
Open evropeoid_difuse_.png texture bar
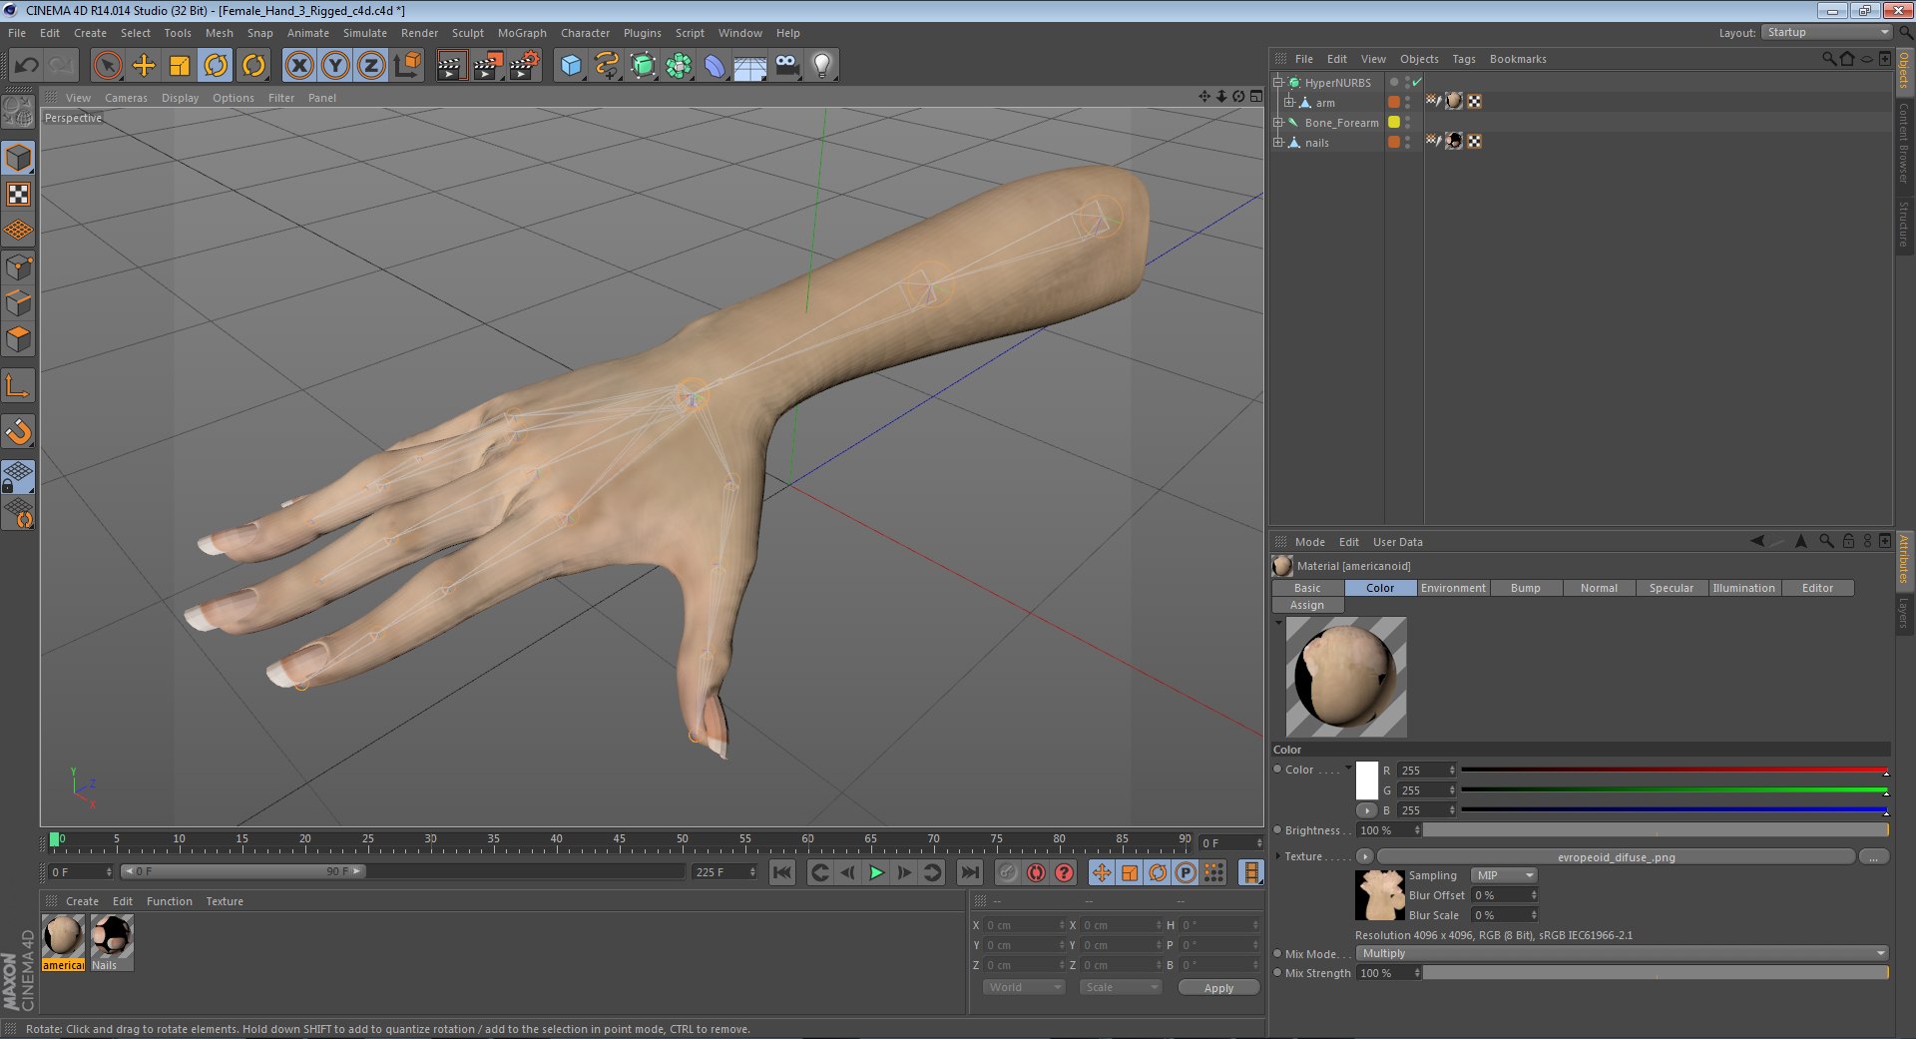click(1616, 856)
